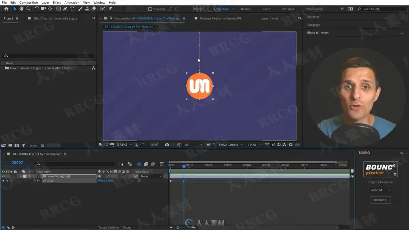Switch to Footage Keyframe Velocity.JPG tab
The height and width of the screenshot is (230, 409).
221,18
